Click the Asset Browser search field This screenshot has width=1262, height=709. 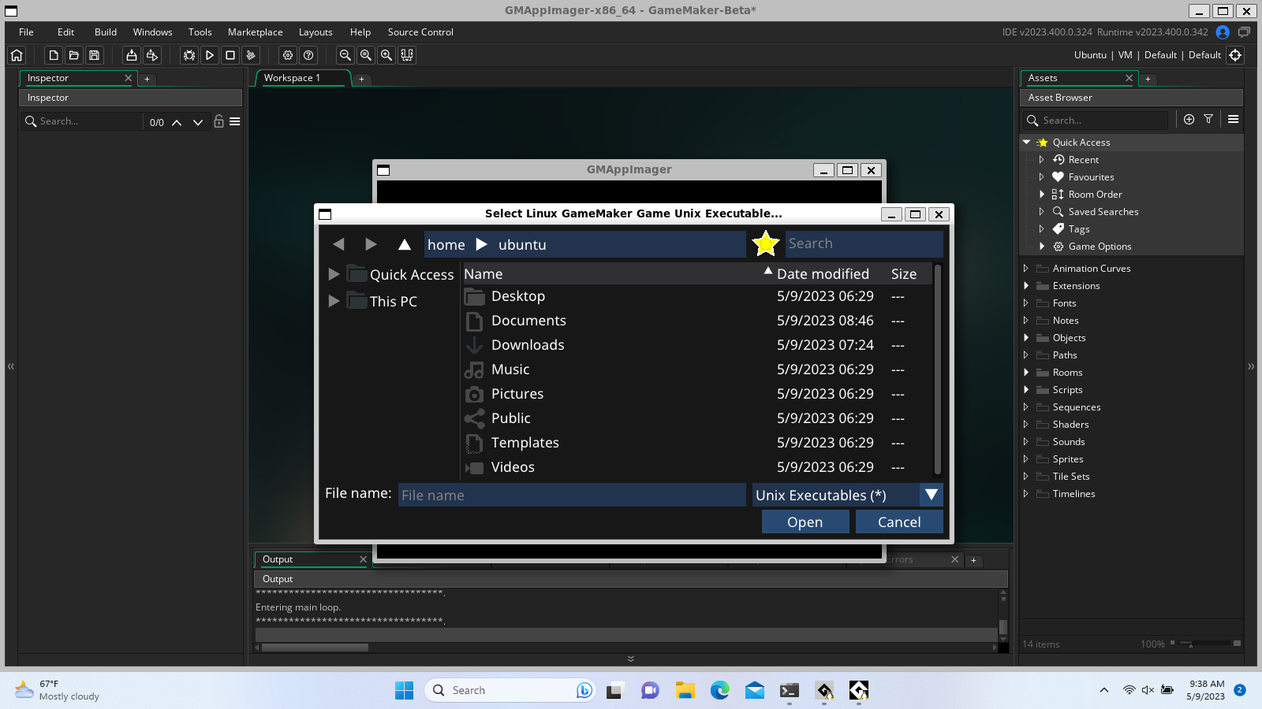click(1096, 121)
